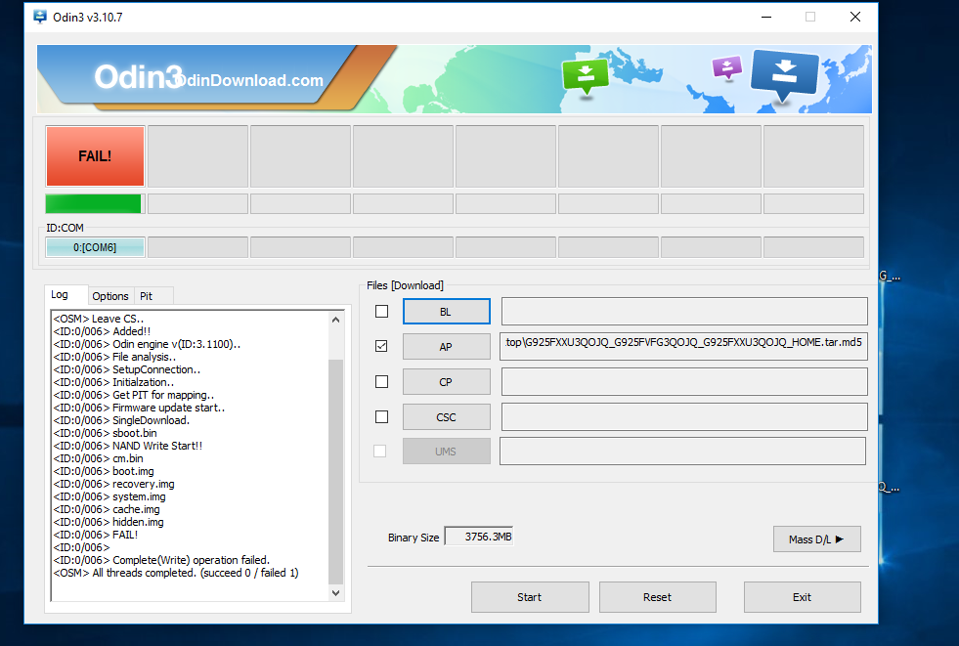This screenshot has height=646, width=959.
Task: Enable the BL file checkbox
Action: (381, 312)
